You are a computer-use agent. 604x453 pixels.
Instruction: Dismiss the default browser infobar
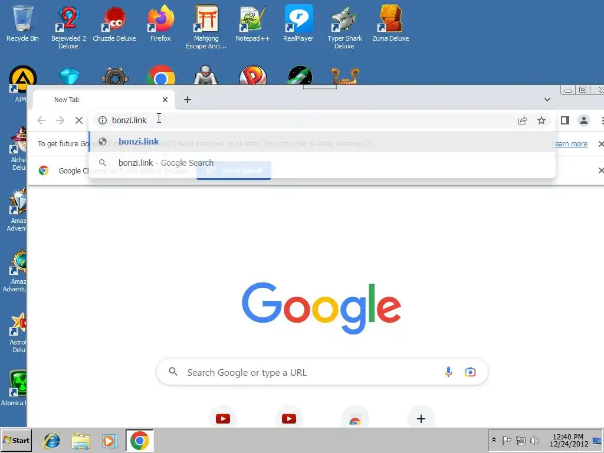tap(600, 170)
